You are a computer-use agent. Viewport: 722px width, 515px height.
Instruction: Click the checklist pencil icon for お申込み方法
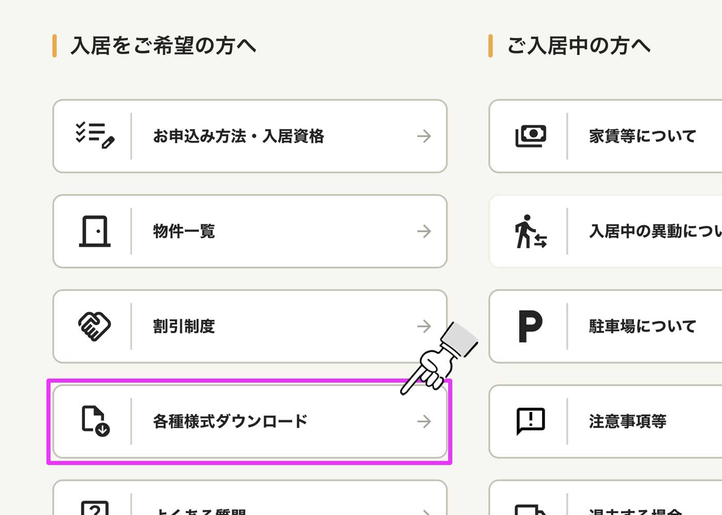click(95, 135)
